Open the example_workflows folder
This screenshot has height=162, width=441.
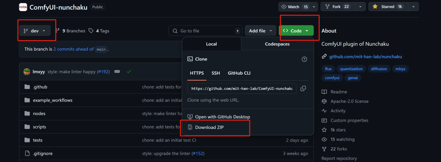coord(53,100)
